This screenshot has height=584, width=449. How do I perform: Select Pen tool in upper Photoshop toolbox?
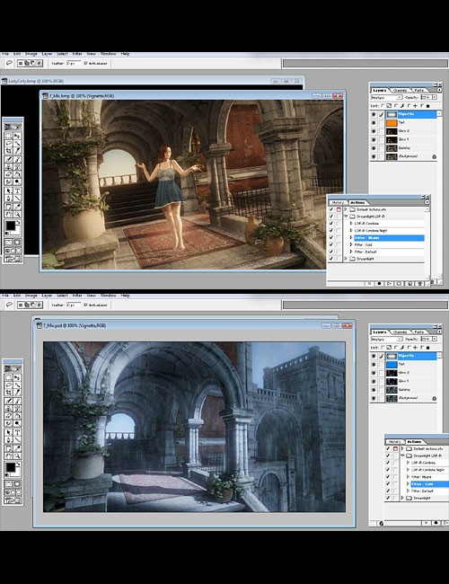9,199
